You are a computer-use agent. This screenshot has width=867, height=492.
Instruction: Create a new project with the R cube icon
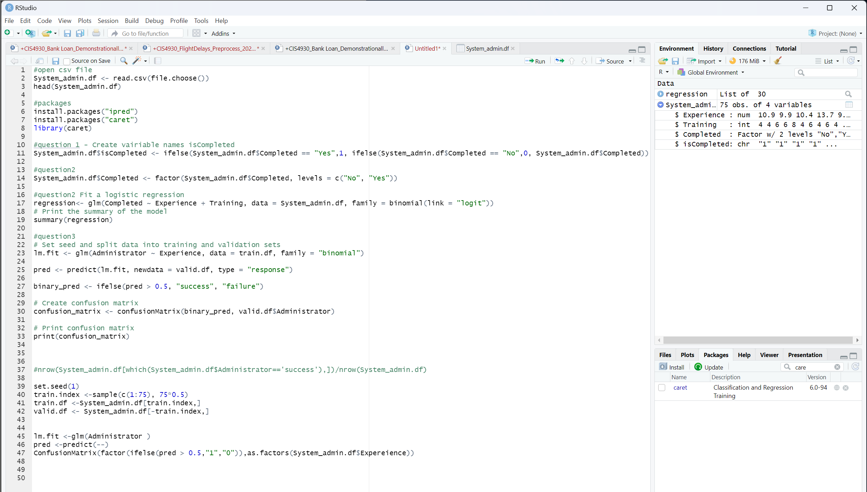pos(30,33)
